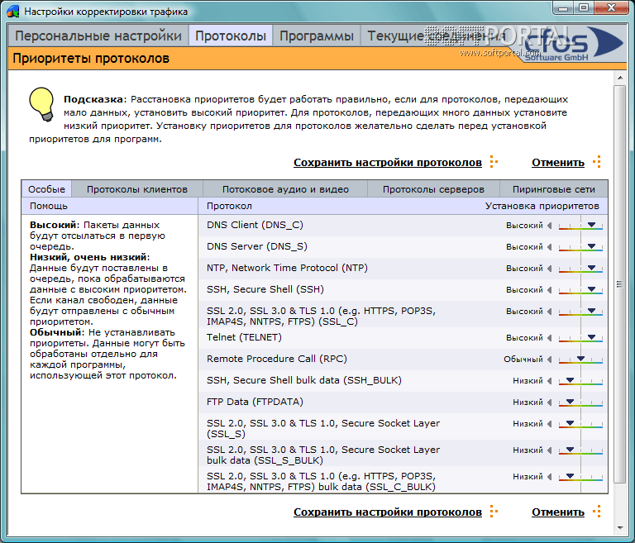Lower priority arrow for SSL_S_BULK protocol
This screenshot has width=635, height=543.
(x=550, y=450)
